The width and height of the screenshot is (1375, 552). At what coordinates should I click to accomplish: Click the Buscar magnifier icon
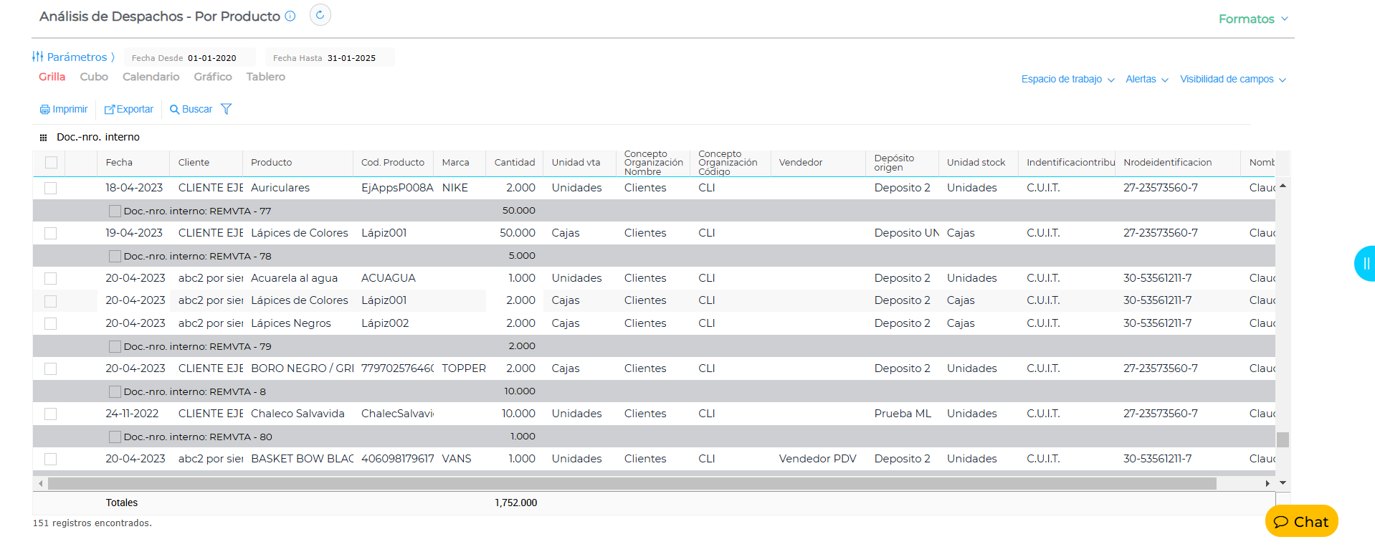tap(174, 110)
